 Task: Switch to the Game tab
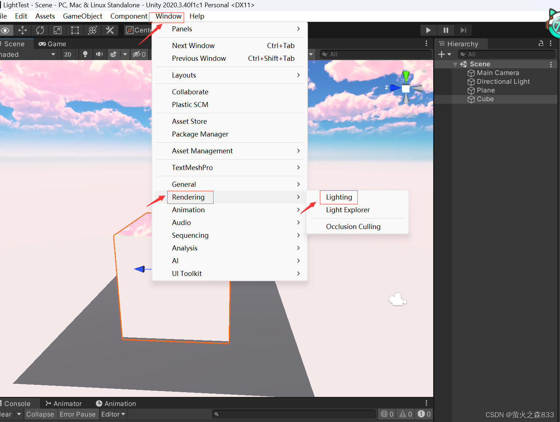52,44
